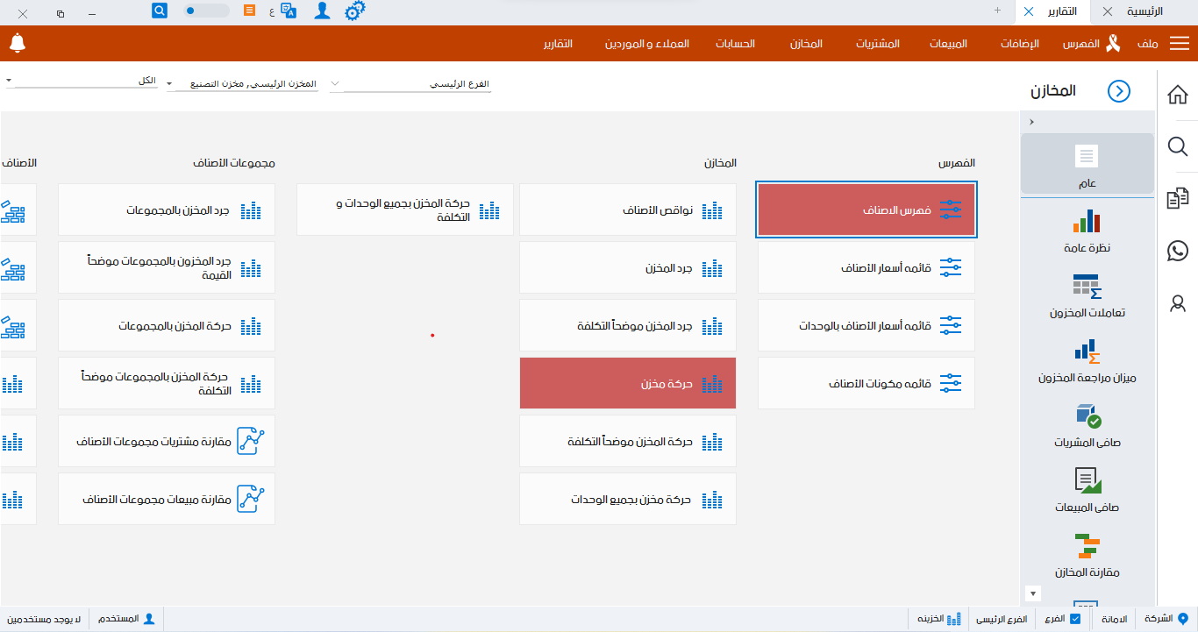Open قائمه أسعار الأصناف report

click(866, 268)
